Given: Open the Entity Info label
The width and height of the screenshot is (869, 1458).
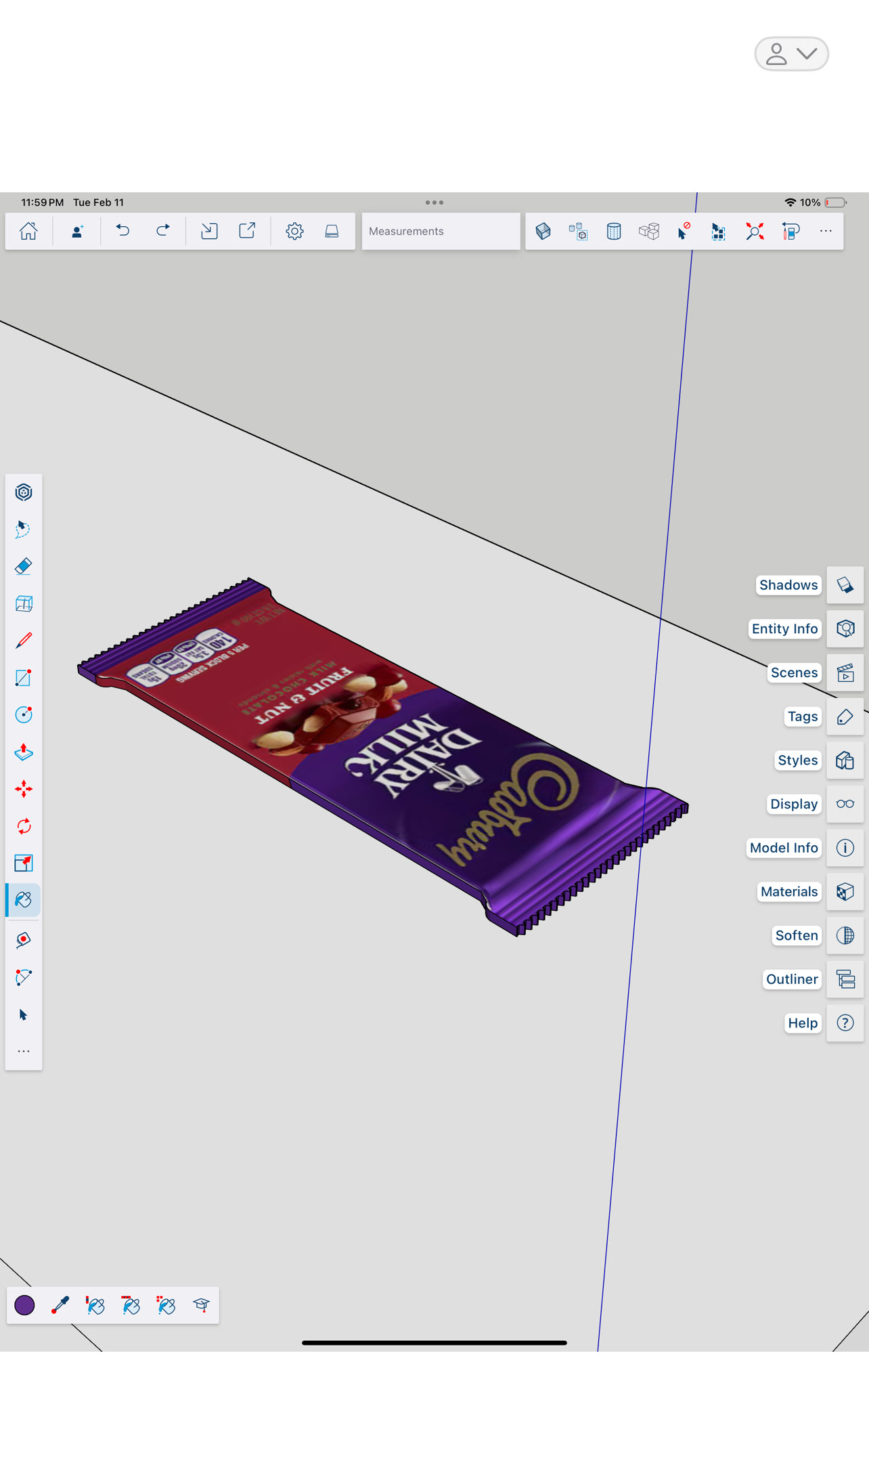Looking at the screenshot, I should (784, 629).
